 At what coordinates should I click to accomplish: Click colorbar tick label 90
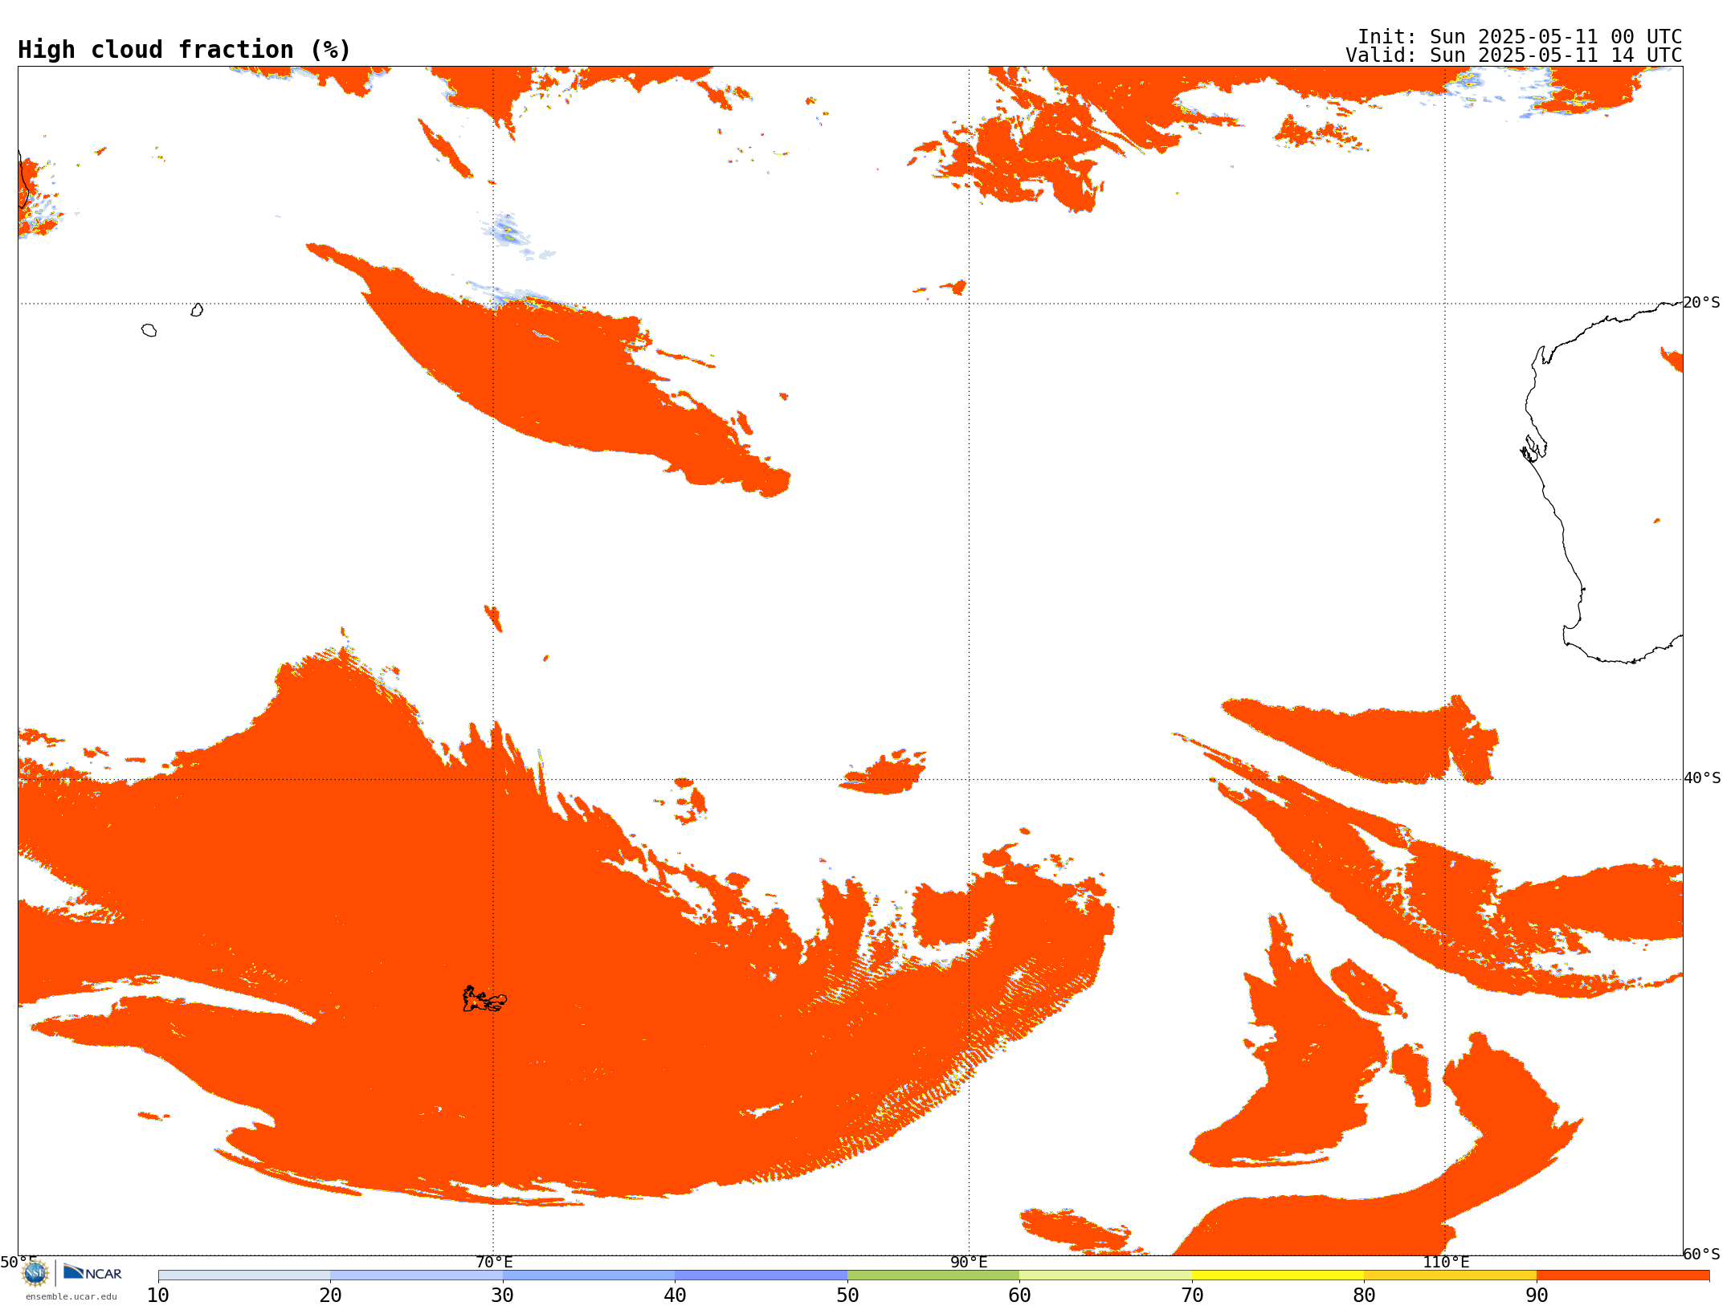[1537, 1295]
